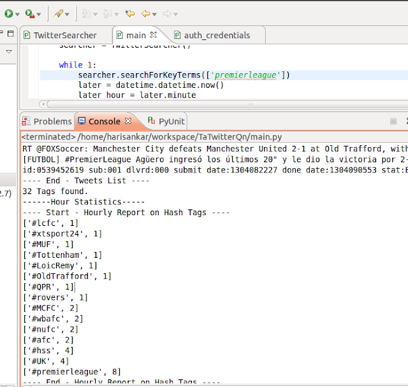Click the editor scrollbar left arrow
The image size is (408, 387).
coord(43,104)
